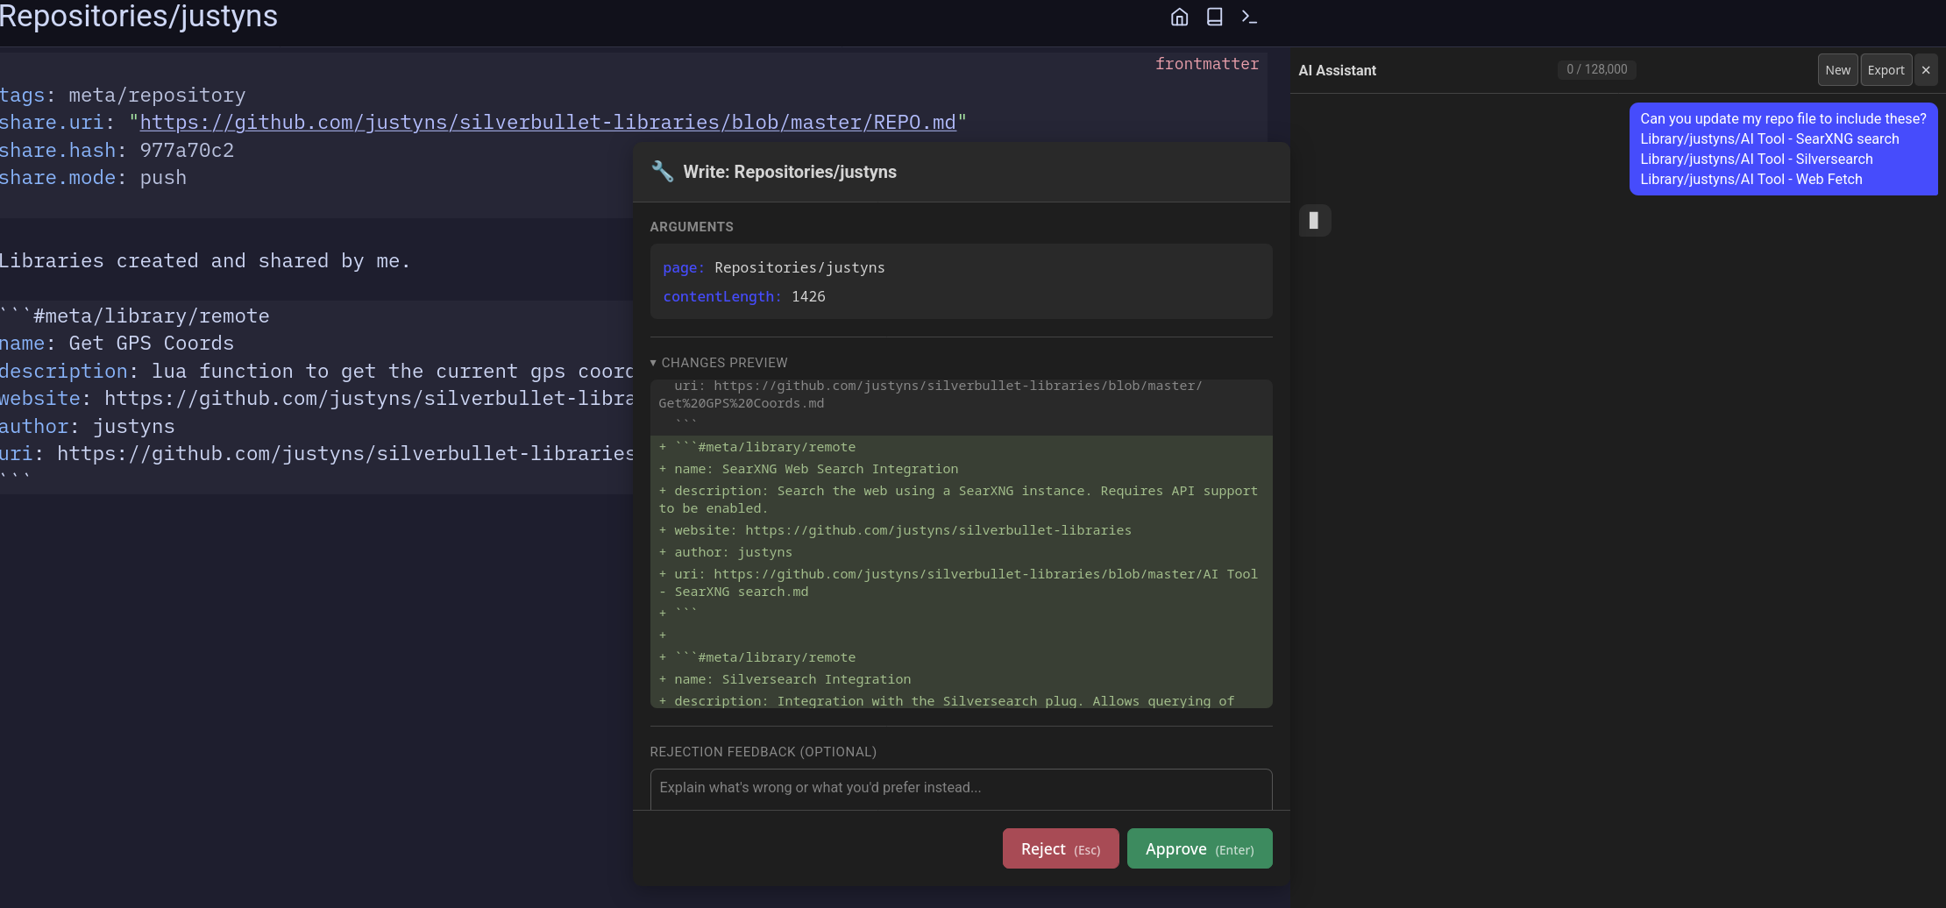Image resolution: width=1946 pixels, height=908 pixels.
Task: Open the share.uri GitHub REPO.md link
Action: coord(547,123)
